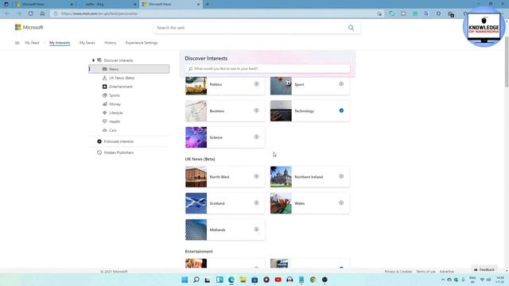This screenshot has height=286, width=509.
Task: Open Experience Settings tab
Action: 142,43
